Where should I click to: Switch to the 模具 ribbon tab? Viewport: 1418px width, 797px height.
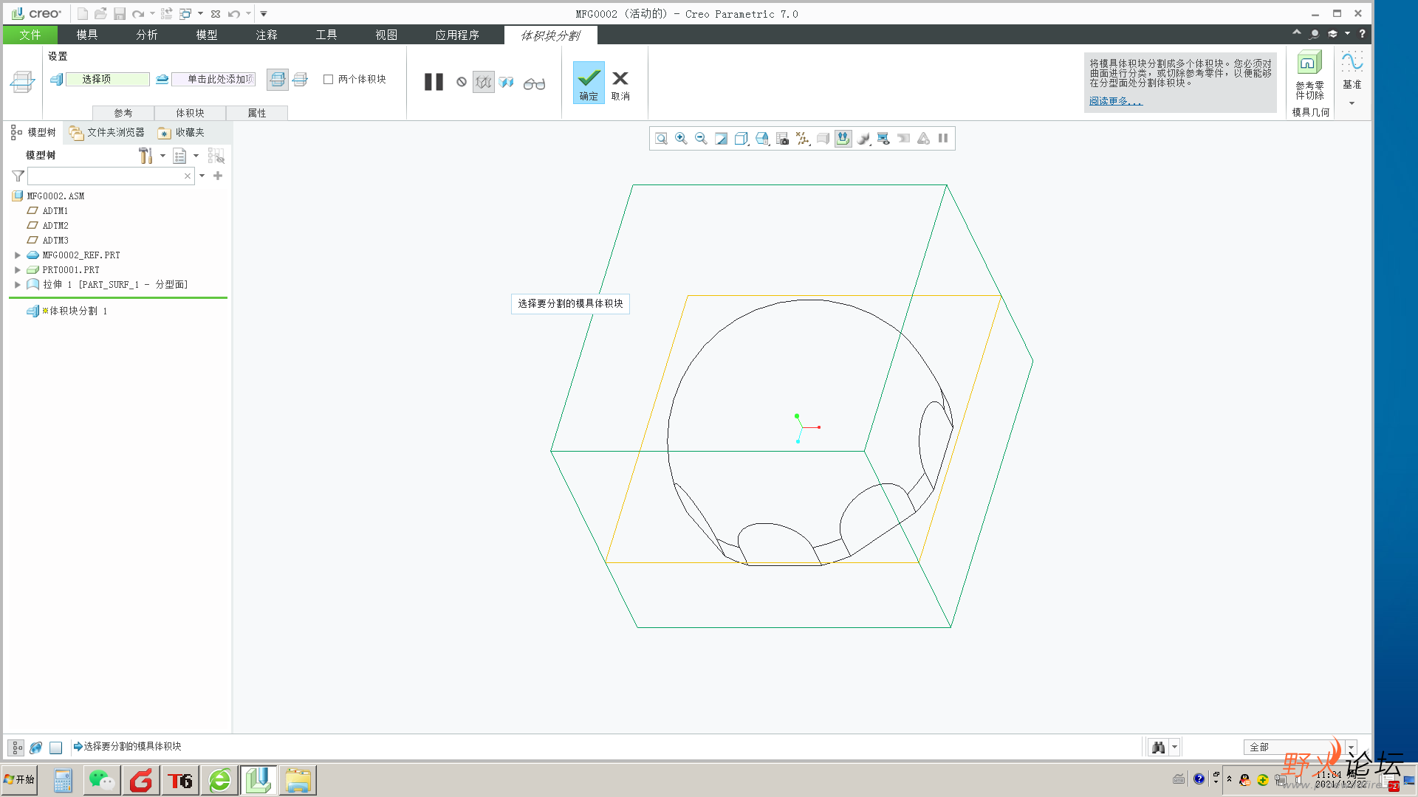[x=87, y=35]
